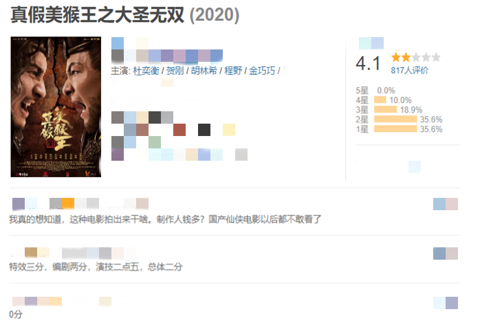This screenshot has height=328, width=486.
Task: Select the 2星 35.6% rating bar
Action: click(395, 119)
